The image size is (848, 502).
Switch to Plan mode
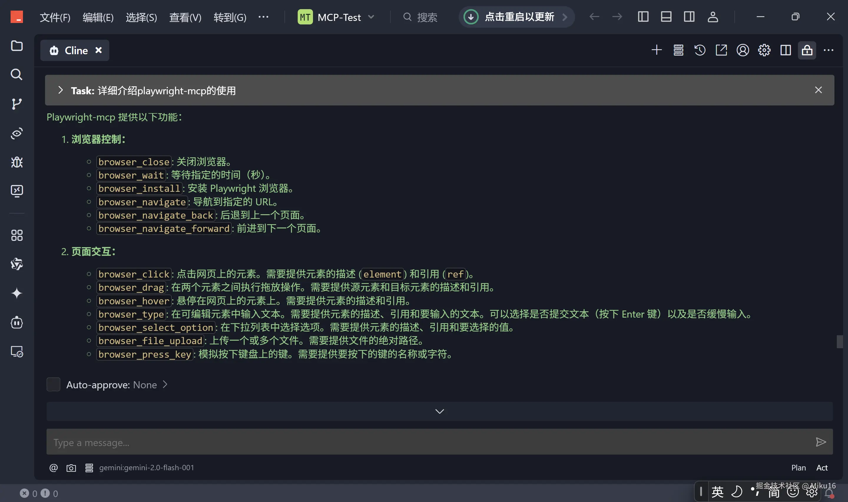tap(798, 468)
